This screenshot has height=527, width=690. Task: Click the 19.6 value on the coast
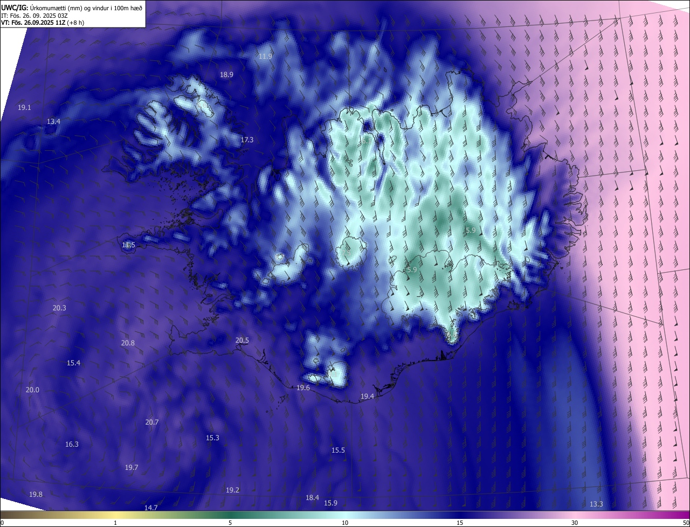coord(303,388)
